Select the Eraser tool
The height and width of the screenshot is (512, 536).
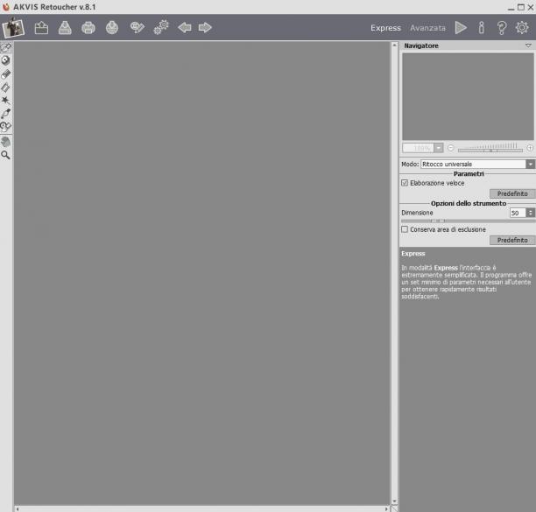click(6, 74)
